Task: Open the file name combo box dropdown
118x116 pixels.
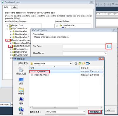Action: point(84,112)
